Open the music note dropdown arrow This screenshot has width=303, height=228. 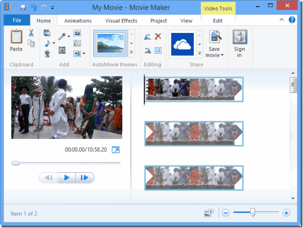tap(54, 43)
